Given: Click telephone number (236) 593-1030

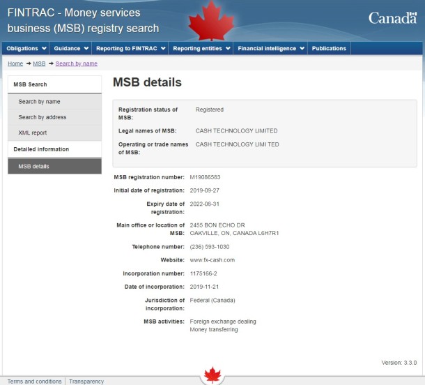Looking at the screenshot, I should tap(210, 247).
